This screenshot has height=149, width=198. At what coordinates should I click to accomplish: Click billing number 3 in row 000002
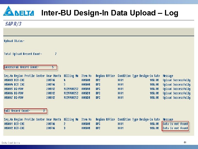pos(65,128)
